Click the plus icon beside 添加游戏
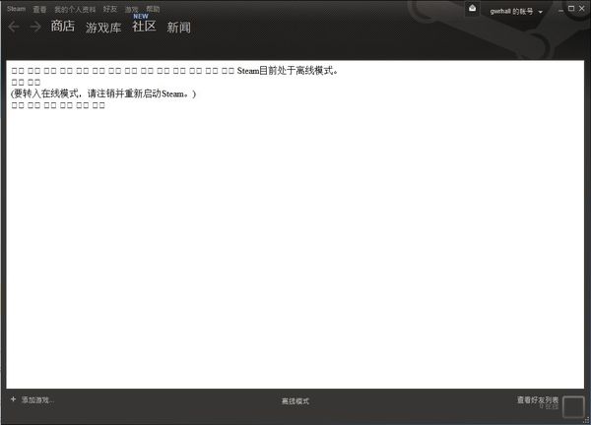 point(13,399)
